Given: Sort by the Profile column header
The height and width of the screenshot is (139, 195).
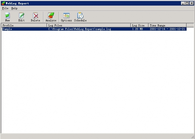Looking at the screenshot, I should tap(24, 25).
